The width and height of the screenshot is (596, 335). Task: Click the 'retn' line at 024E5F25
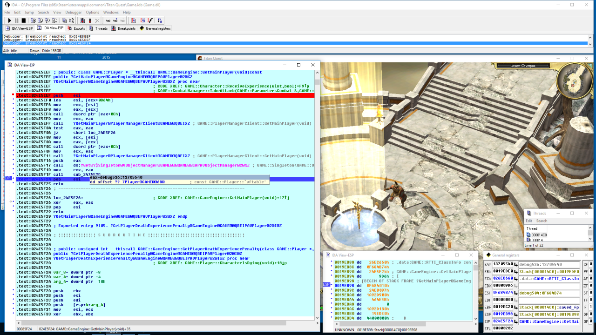tap(59, 184)
